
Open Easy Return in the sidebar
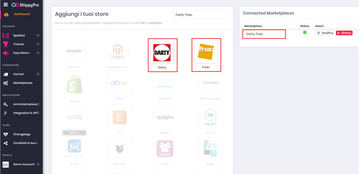[21, 53]
